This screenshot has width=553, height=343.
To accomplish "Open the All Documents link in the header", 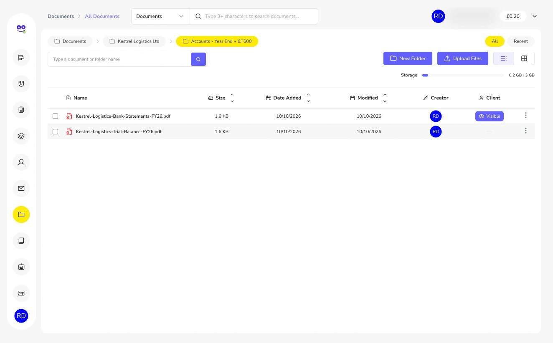I will [x=102, y=16].
